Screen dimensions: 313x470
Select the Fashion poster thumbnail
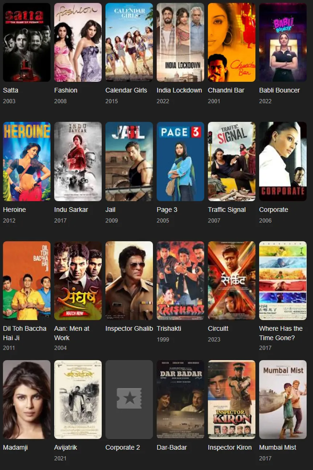click(x=78, y=42)
